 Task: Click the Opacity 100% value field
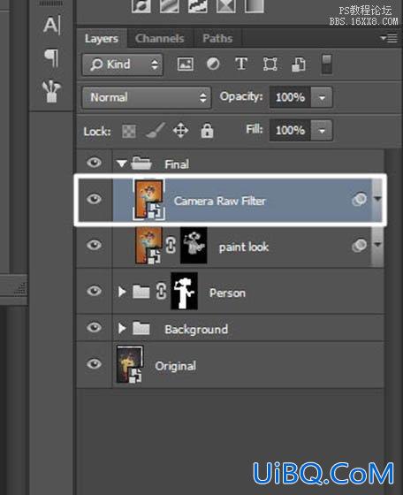(x=290, y=97)
